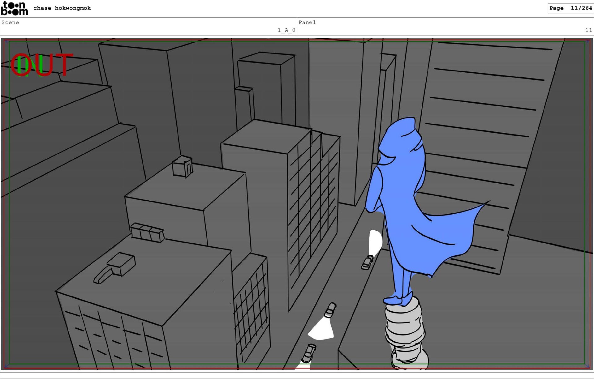Click the bottom car on the street
Viewport: 594px width, 384px height.
click(308, 353)
